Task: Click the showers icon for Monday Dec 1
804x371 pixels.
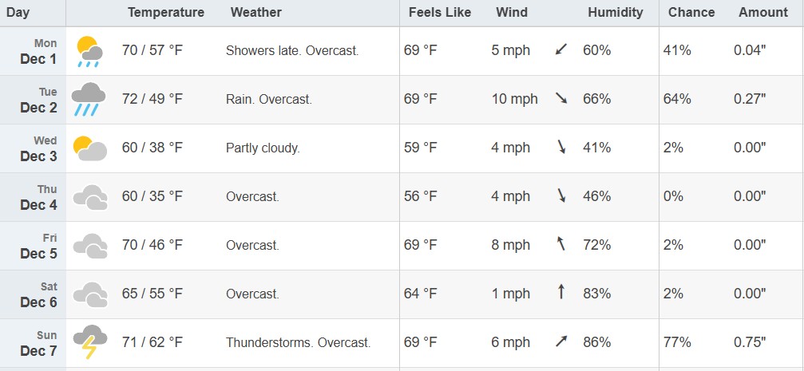Action: coord(89,51)
